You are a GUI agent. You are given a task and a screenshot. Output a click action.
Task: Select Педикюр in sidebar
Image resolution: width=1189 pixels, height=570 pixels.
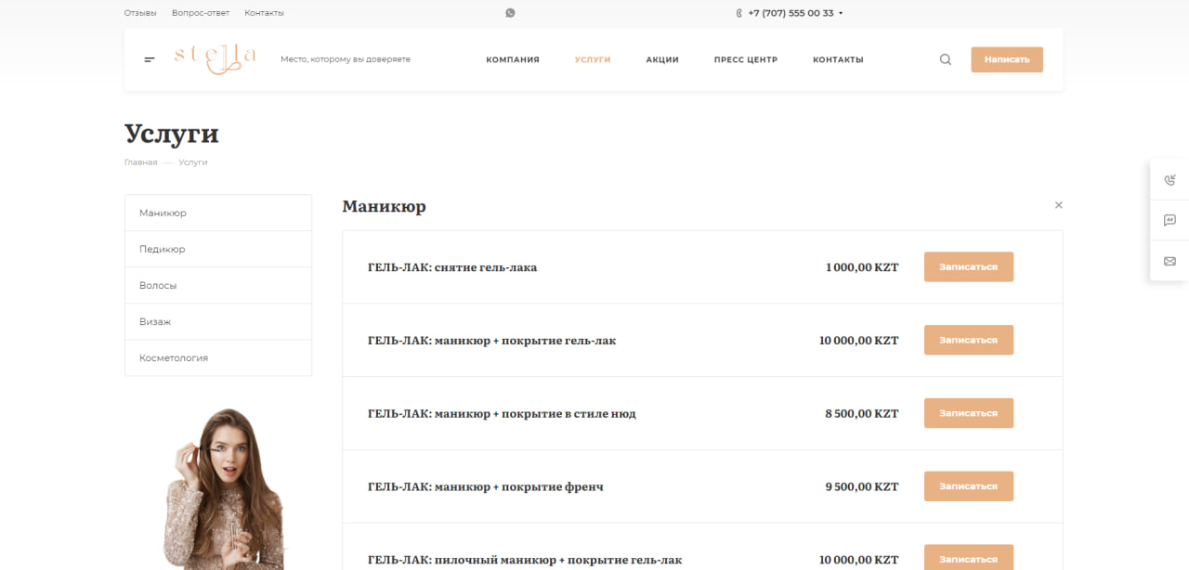click(x=218, y=249)
